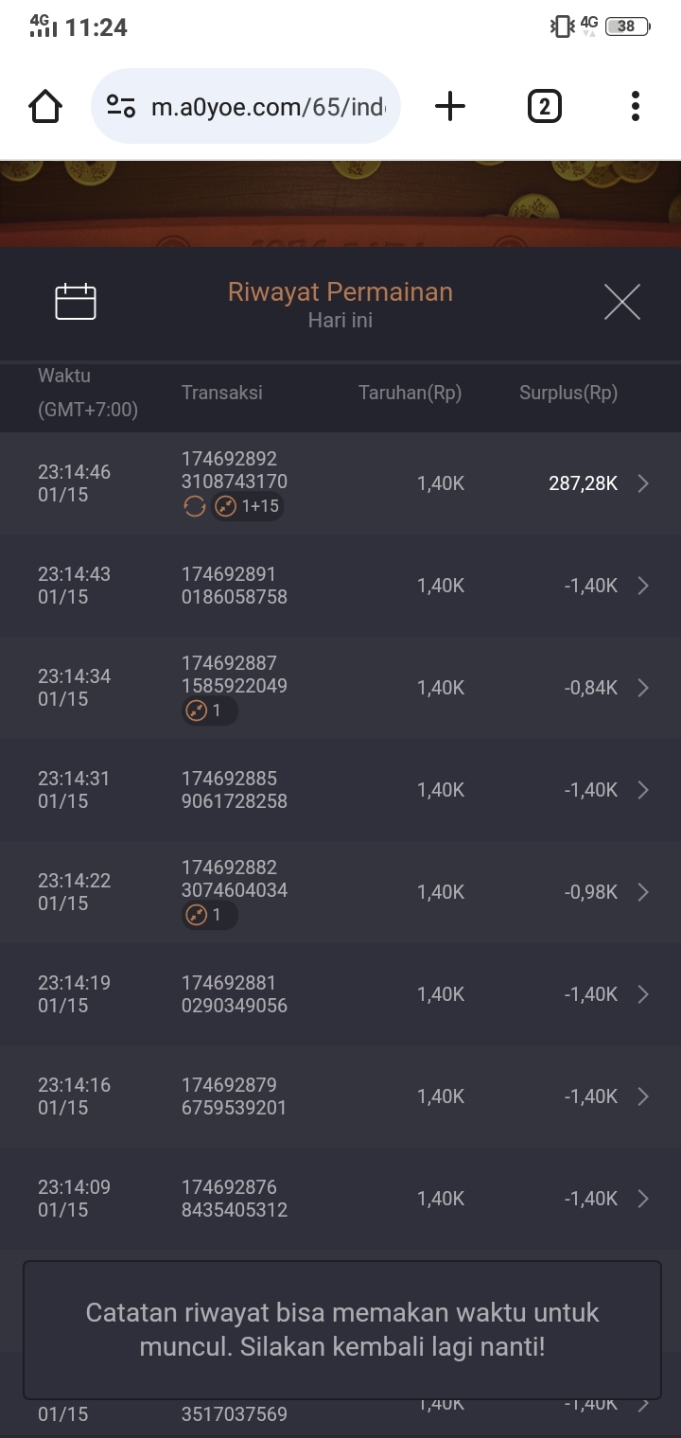Click the m.a0yoe.com address bar
681x1438 pixels.
click(x=265, y=106)
